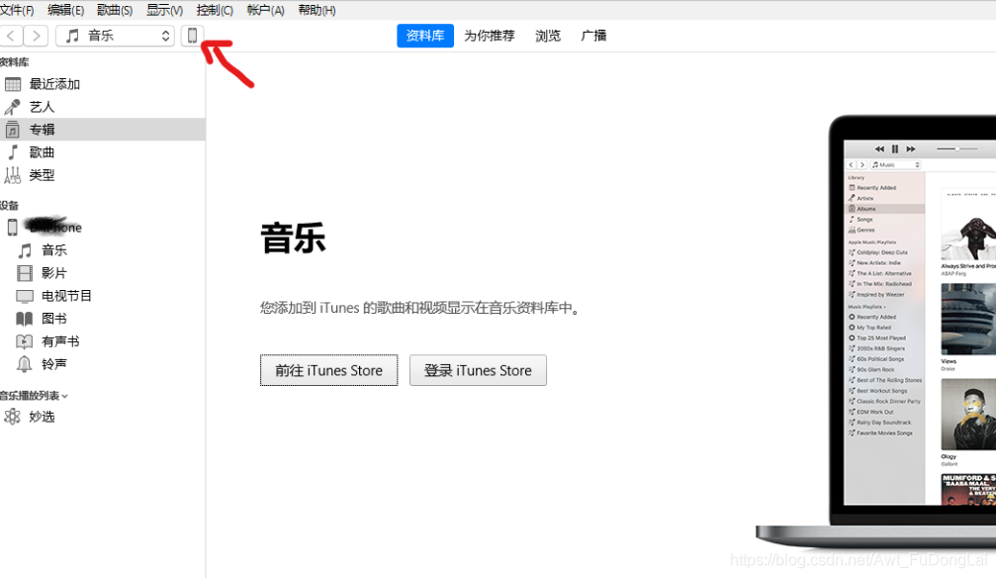Click the large 音乐 heading
The height and width of the screenshot is (578, 996).
293,239
